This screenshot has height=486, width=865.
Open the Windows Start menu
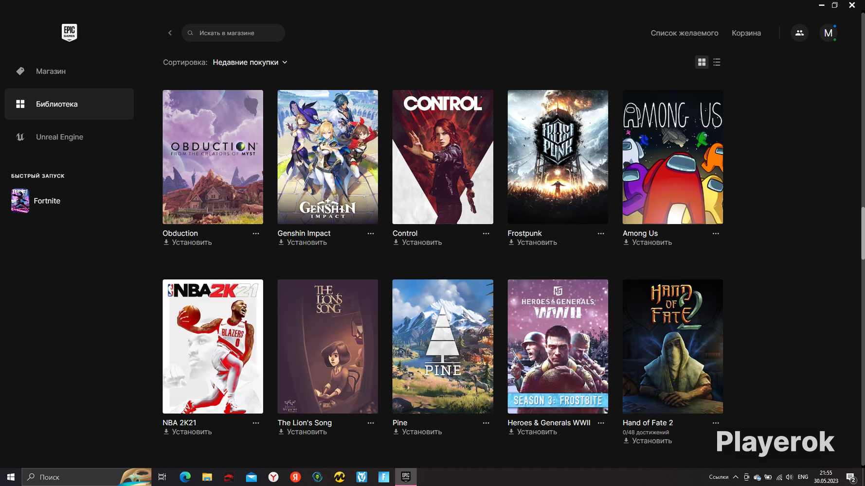(x=11, y=477)
